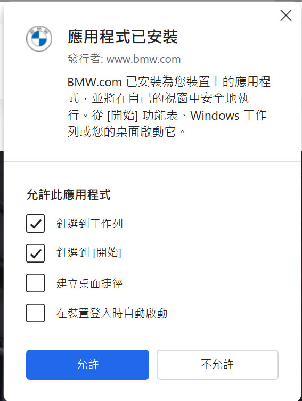
Task: Click the blue 允許 button
Action: pyautogui.click(x=87, y=365)
